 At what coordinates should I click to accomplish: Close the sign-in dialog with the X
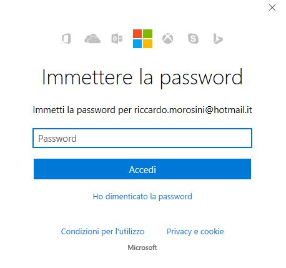pos(272,7)
